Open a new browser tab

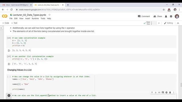(68, 5)
